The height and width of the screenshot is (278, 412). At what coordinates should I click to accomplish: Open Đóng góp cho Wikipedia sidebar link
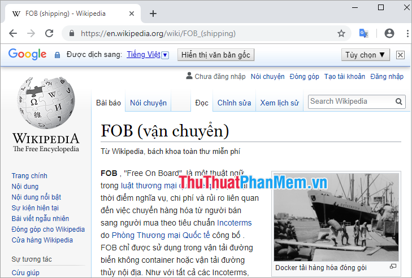[48, 230]
